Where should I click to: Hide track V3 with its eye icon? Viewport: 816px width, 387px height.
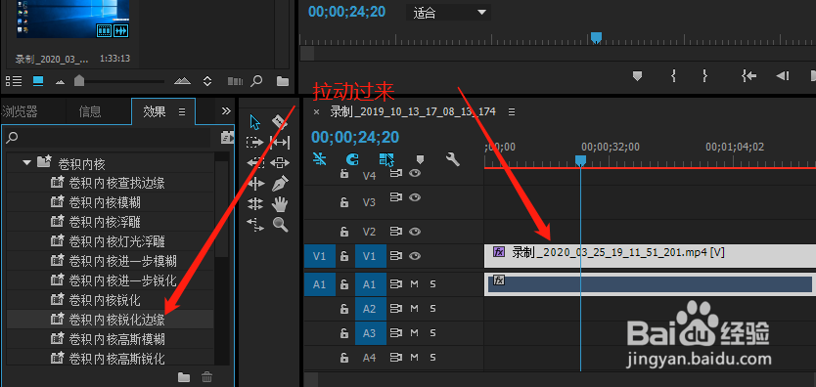click(414, 197)
